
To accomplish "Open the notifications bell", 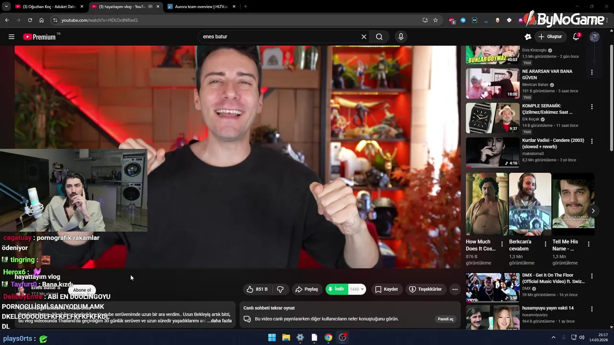I will [x=576, y=37].
